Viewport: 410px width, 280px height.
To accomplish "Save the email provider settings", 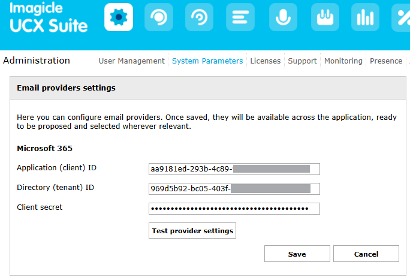I will [x=297, y=254].
